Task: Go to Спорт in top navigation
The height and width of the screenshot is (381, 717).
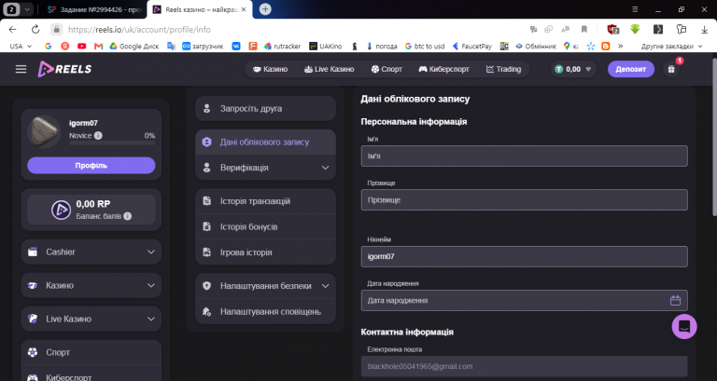Action: 387,69
